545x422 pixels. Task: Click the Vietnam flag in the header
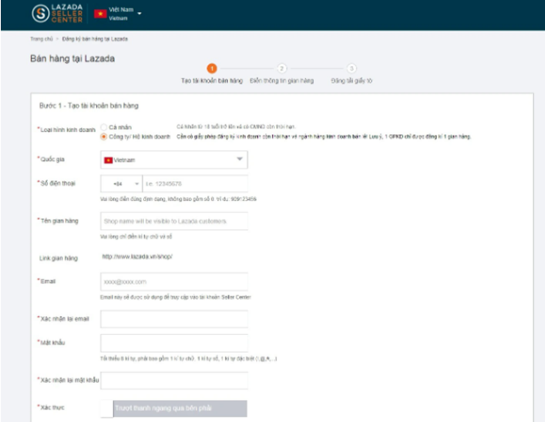(100, 14)
